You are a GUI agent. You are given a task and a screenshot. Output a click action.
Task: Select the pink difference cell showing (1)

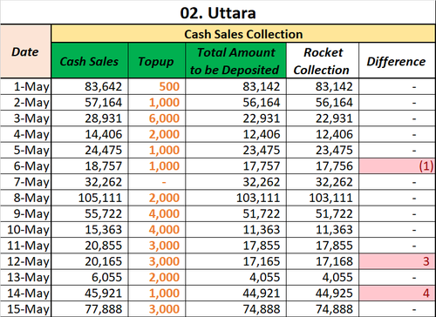397,166
